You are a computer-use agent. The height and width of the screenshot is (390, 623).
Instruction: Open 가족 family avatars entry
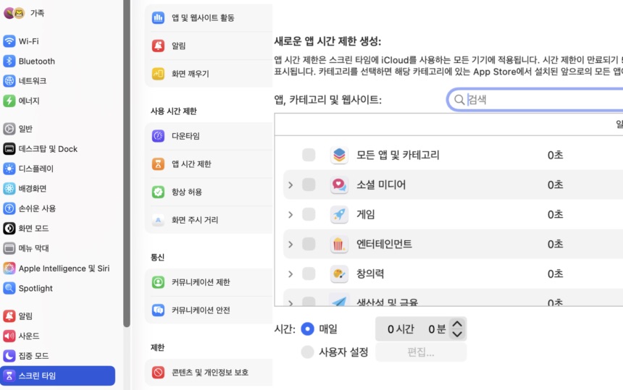(x=24, y=13)
